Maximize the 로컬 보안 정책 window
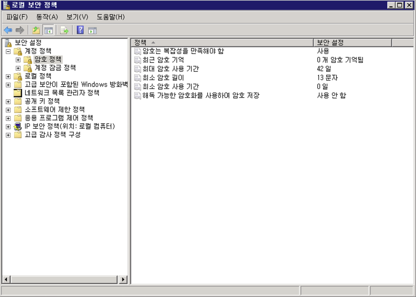Image resolution: width=416 pixels, height=297 pixels. click(x=399, y=5)
